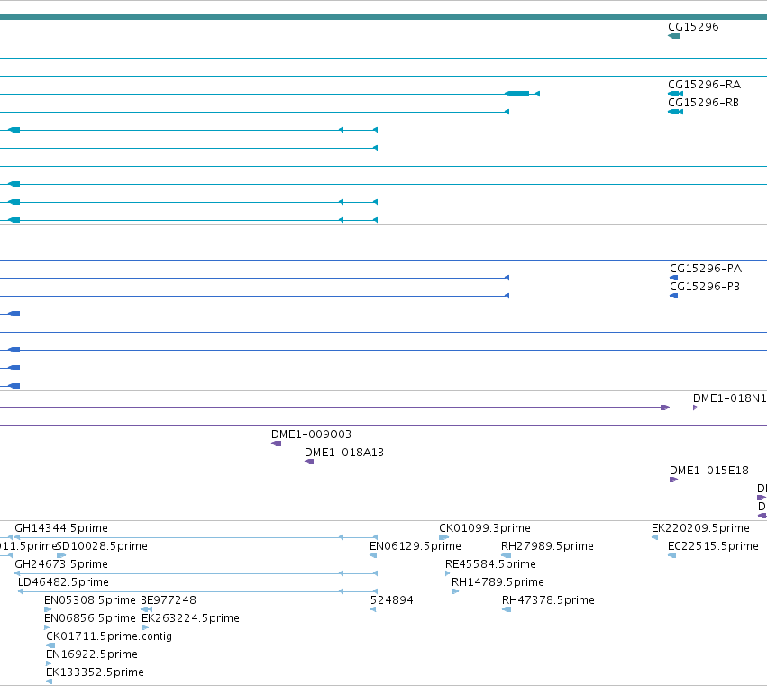Select the RH27989.5prime EST label
The height and width of the screenshot is (686, 767).
pos(547,546)
